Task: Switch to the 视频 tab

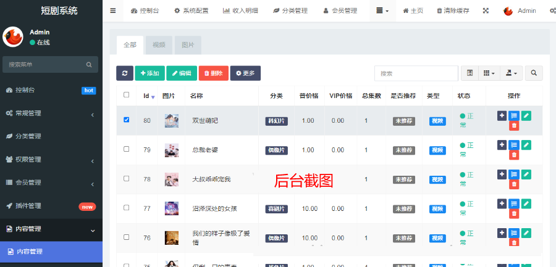Action: coord(159,45)
